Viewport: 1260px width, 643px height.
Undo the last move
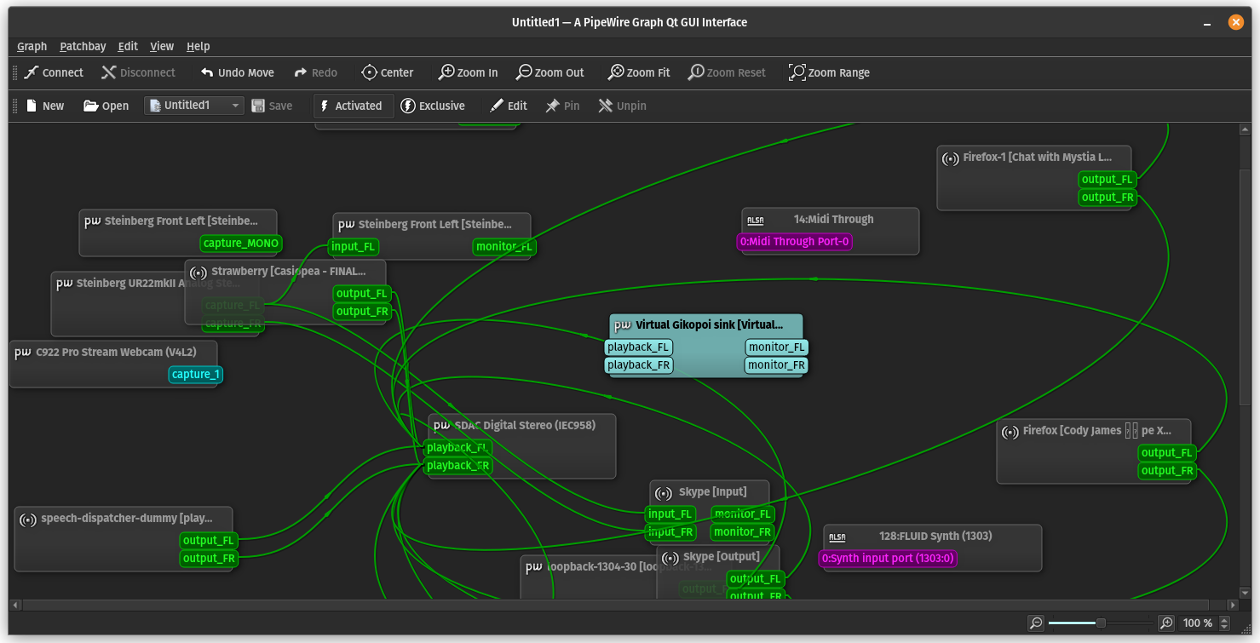[237, 72]
